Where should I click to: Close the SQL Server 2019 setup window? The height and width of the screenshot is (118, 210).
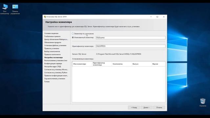coord(164,17)
